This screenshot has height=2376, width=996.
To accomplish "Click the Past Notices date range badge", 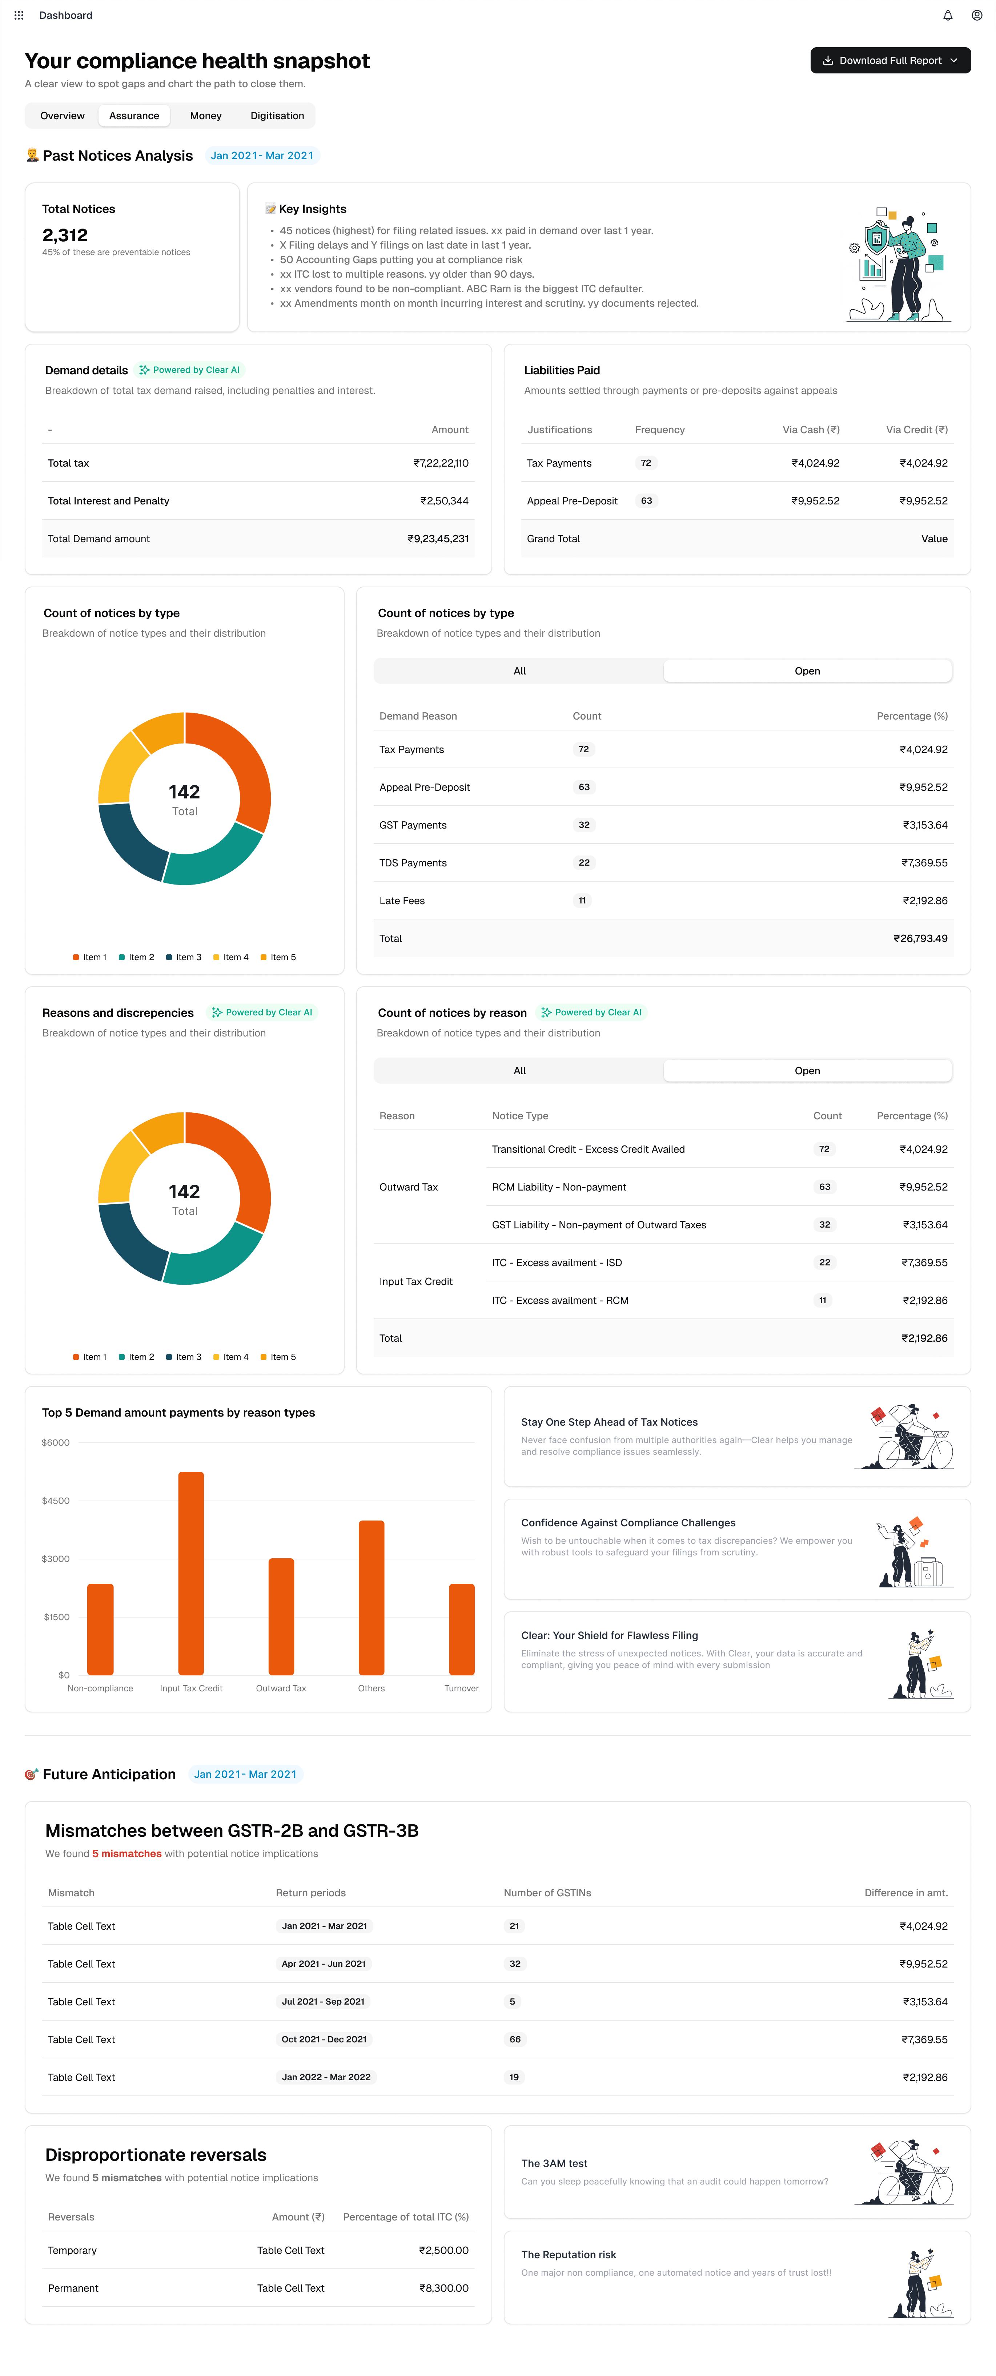I will click(262, 156).
